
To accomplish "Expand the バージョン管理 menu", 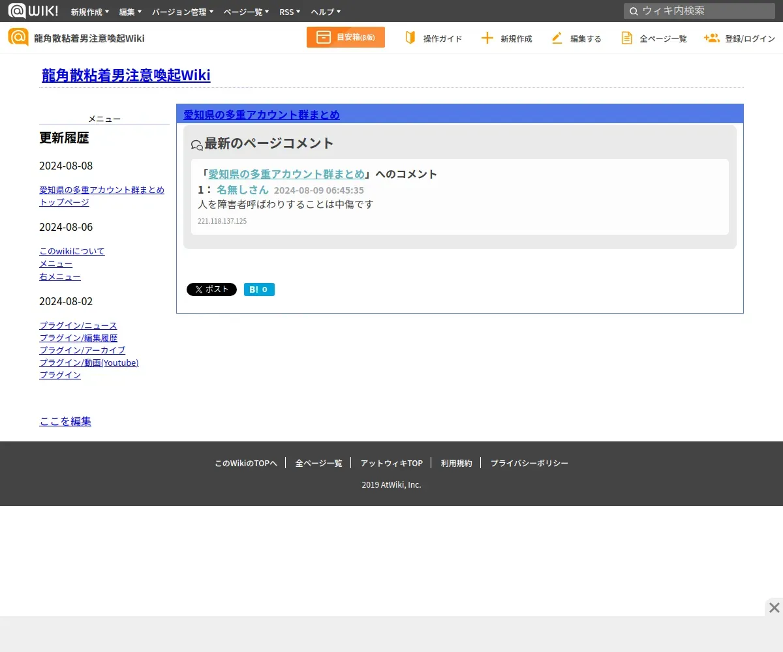I will tap(183, 12).
